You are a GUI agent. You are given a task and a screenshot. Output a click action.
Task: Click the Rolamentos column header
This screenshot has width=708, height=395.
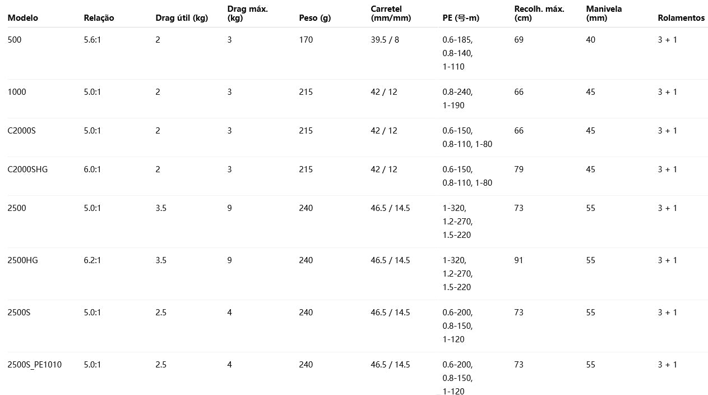[x=681, y=18]
